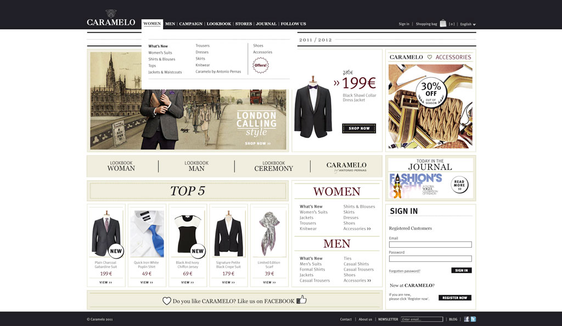
Task: Click Email input field in Sign In
Action: pos(430,244)
